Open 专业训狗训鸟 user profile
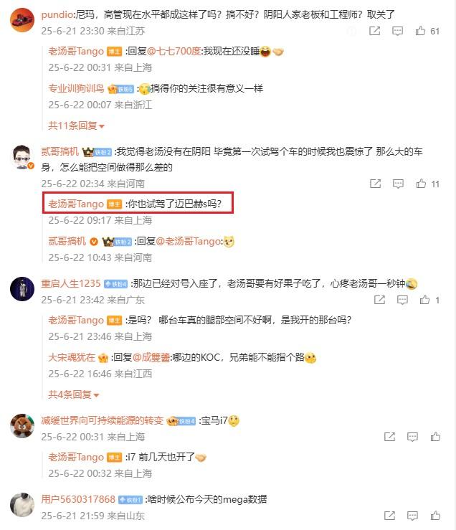 (x=76, y=88)
